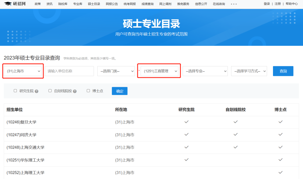
Task: Open the 帮助中心 link
Action: [x=291, y=4]
